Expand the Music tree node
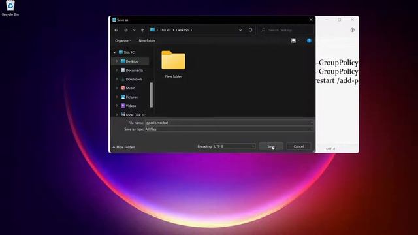 (117, 88)
